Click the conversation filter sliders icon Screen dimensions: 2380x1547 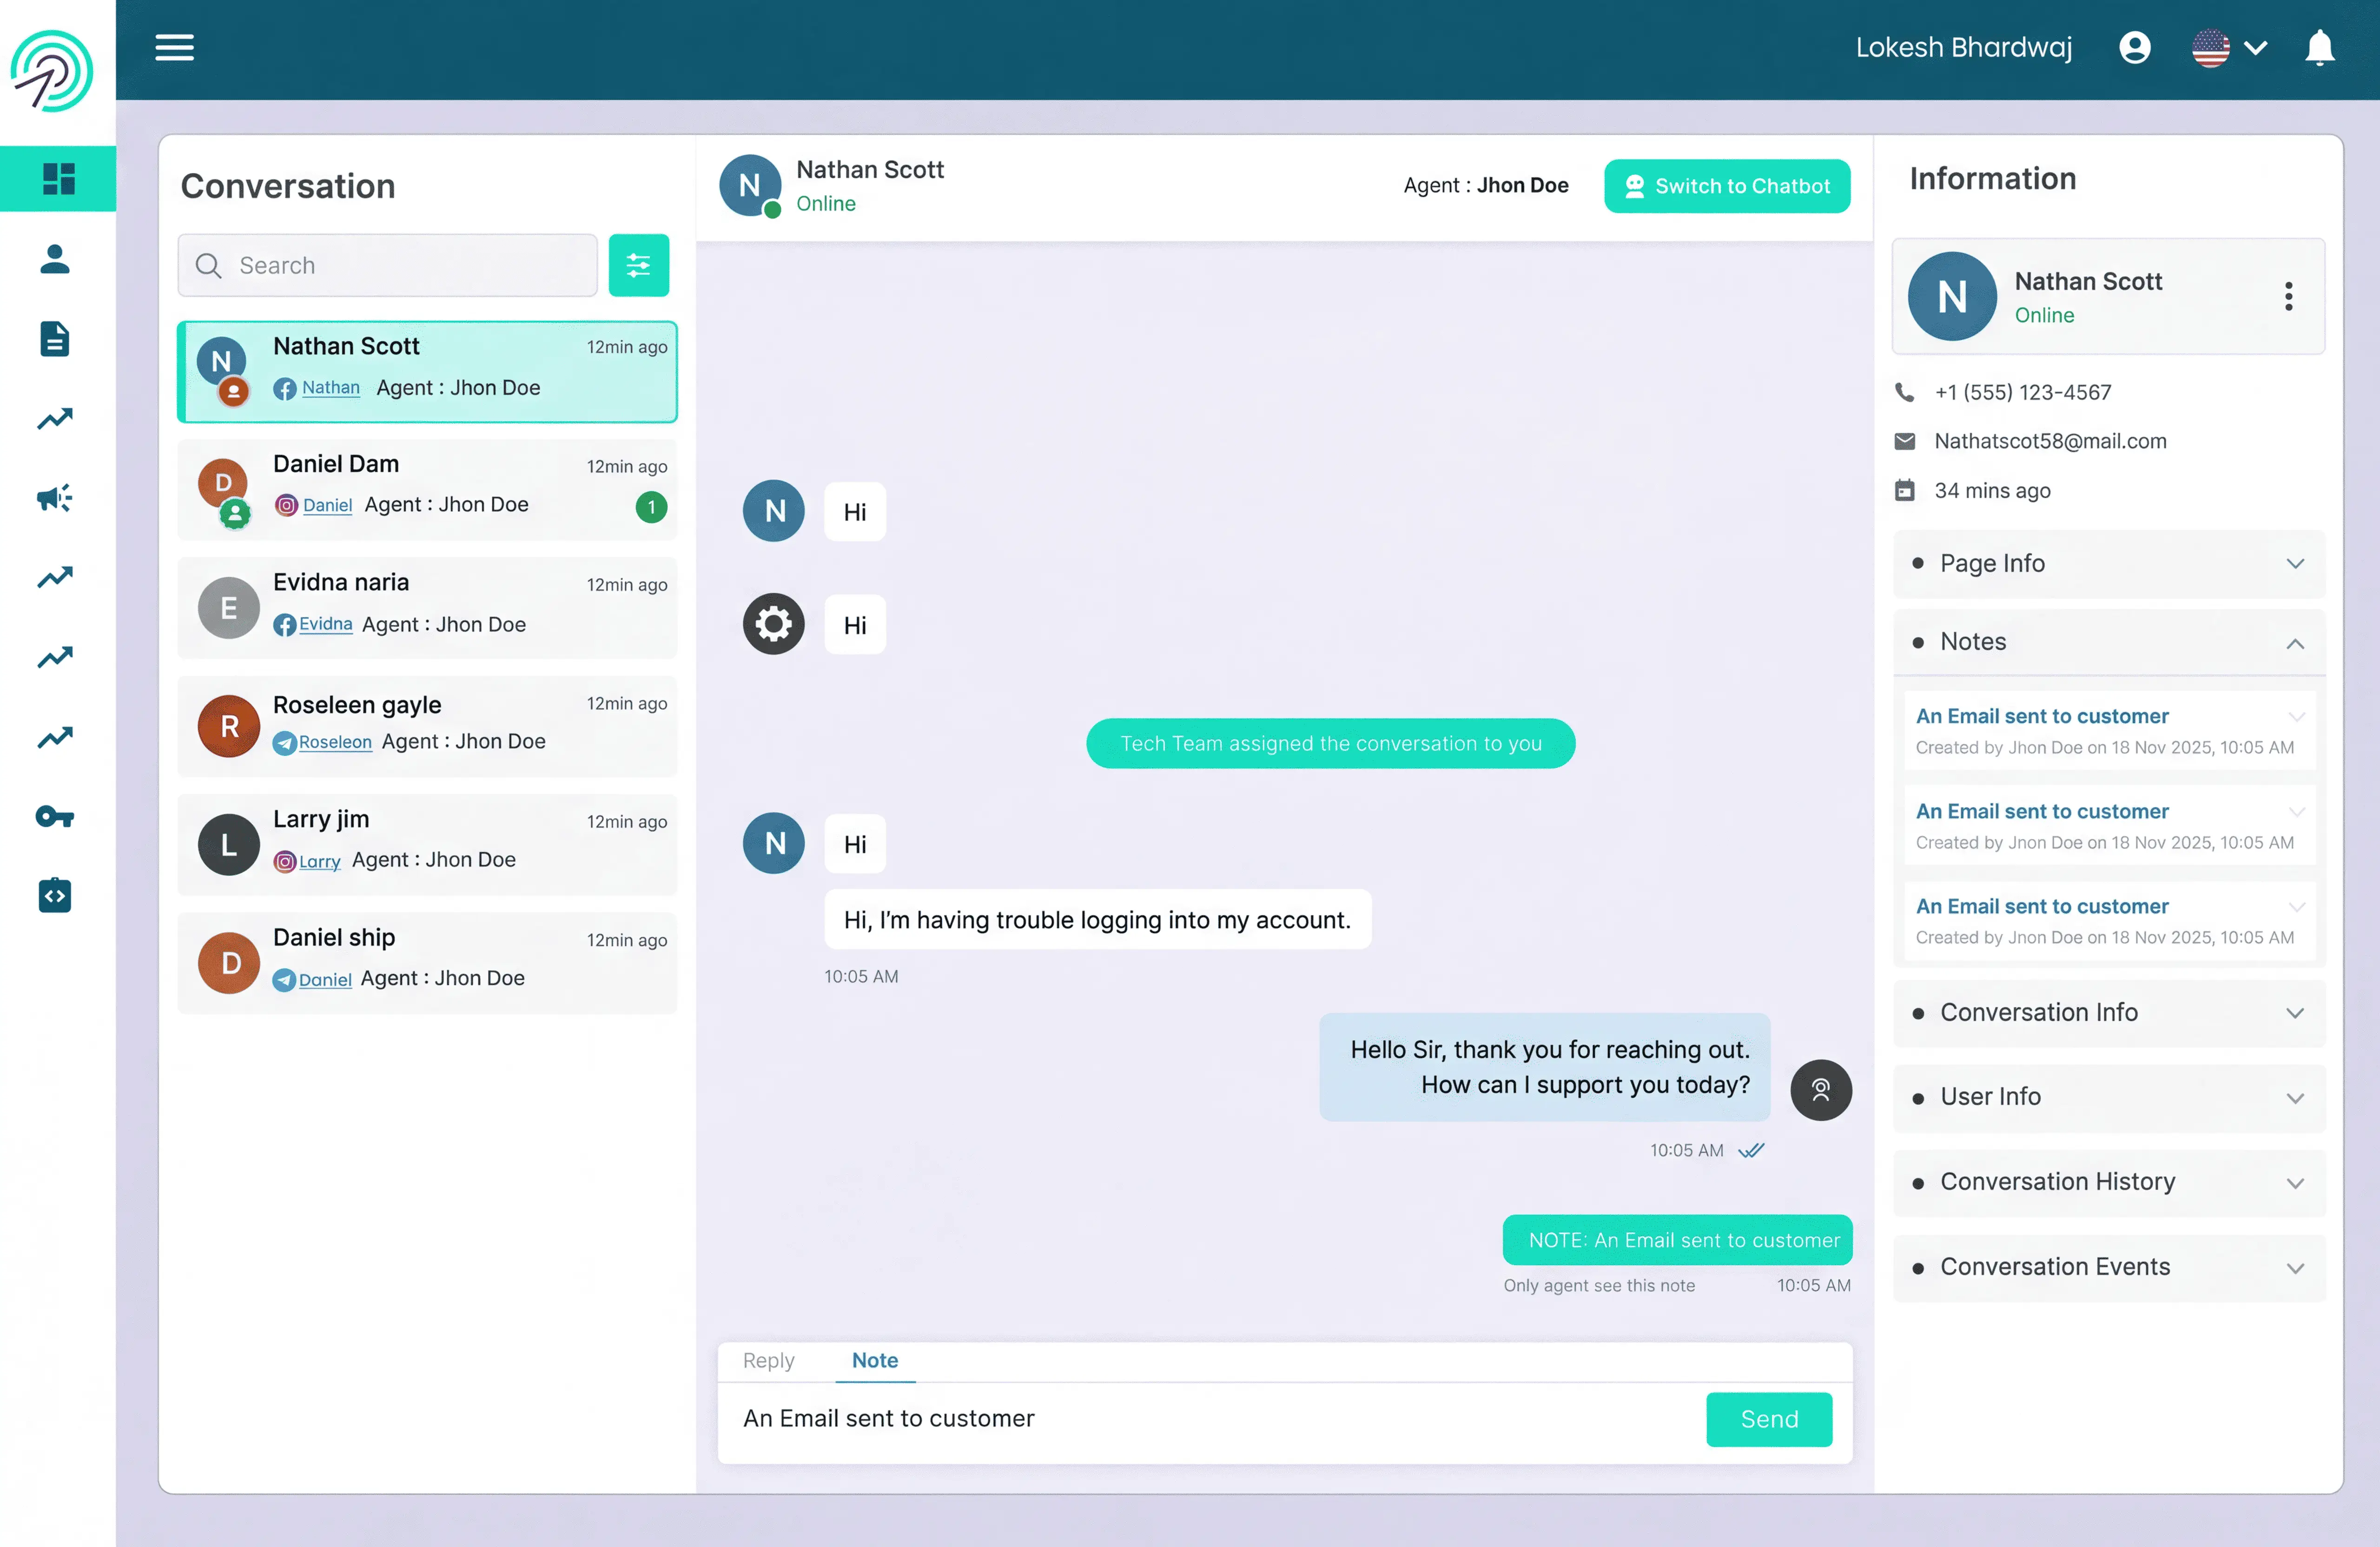638,265
